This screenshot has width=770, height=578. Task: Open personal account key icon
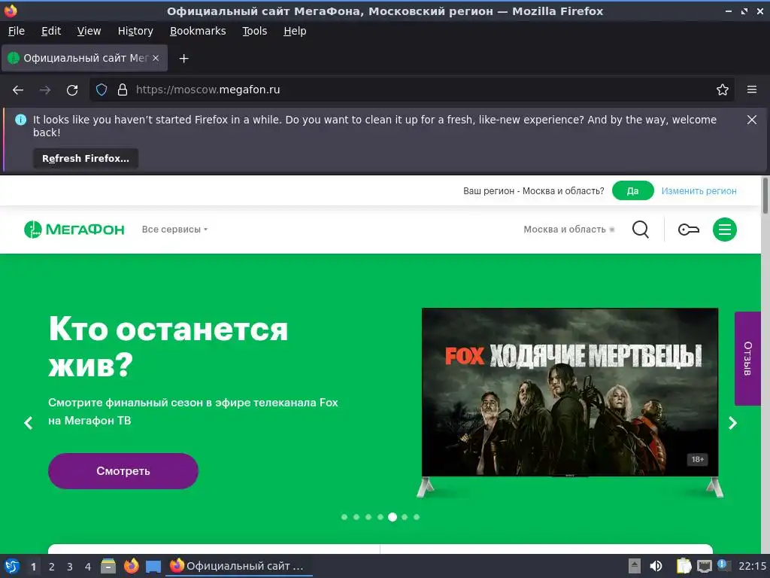coord(688,230)
